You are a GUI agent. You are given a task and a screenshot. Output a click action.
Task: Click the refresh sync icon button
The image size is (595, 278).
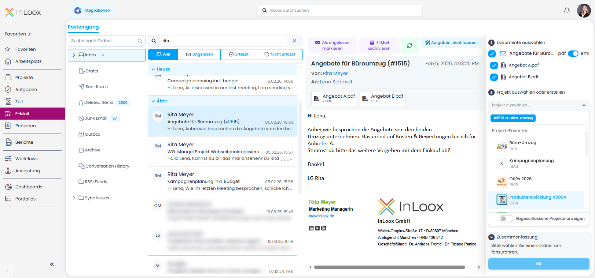click(409, 46)
